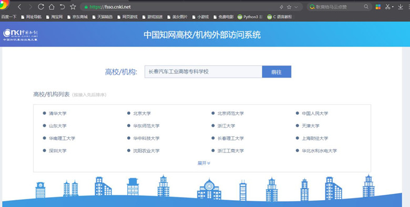
Task: Select 天津大学 from the list
Action: 311,126
